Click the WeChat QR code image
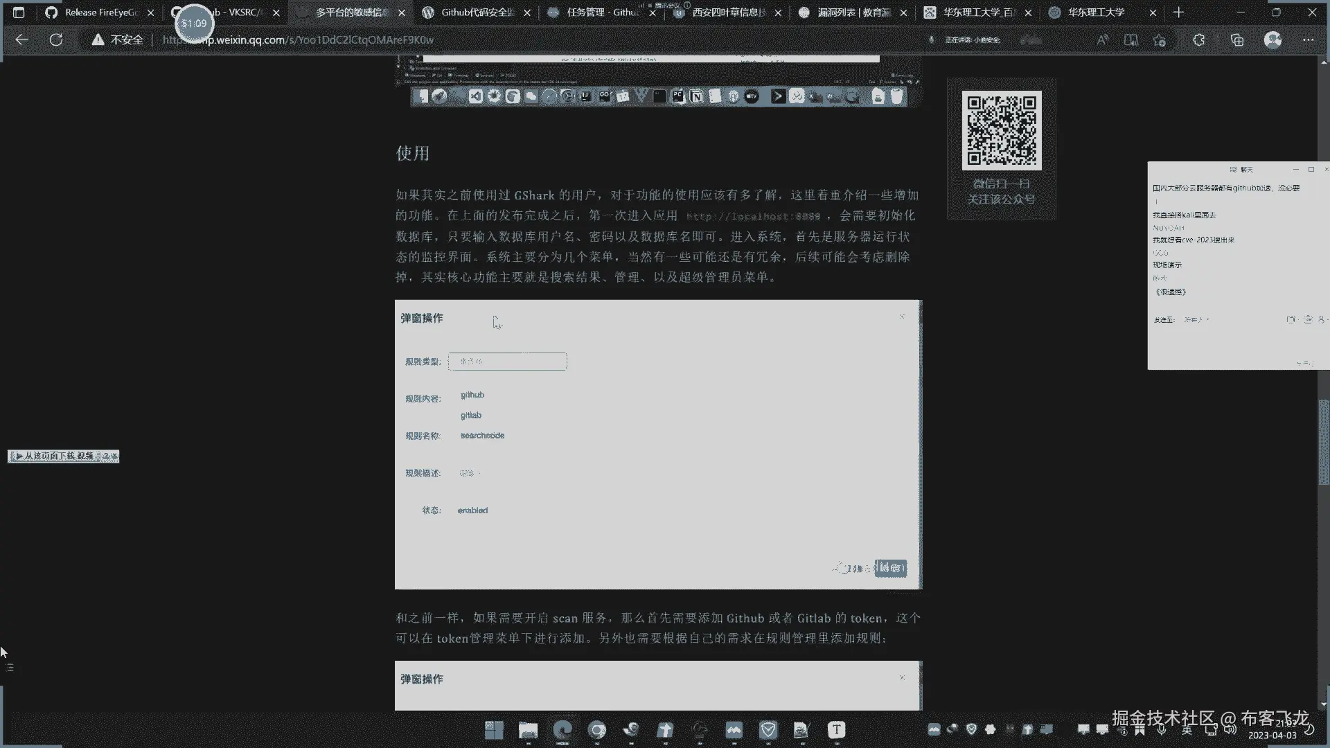Viewport: 1330px width, 748px height. click(x=1002, y=130)
